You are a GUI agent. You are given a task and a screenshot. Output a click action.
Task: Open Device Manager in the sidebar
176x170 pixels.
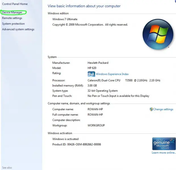(12, 12)
